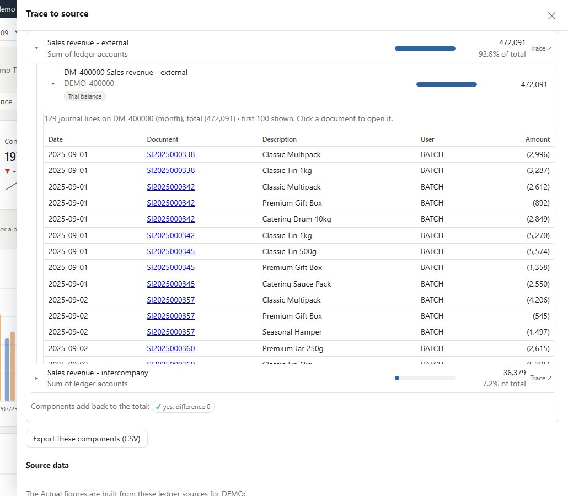This screenshot has height=496, width=568.
Task: Select the 'Seasonal Hamper' description cell
Action: coord(292,332)
